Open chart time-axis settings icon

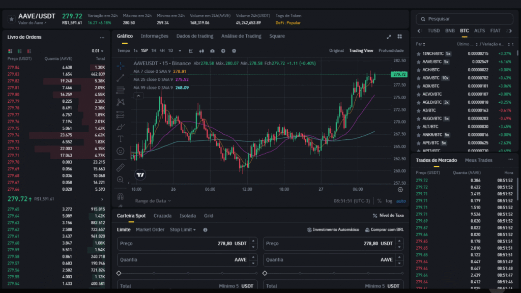pos(400,190)
